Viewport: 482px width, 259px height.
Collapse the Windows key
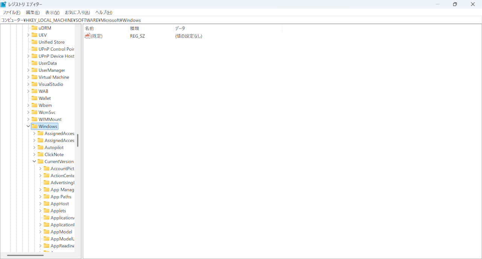[28, 126]
